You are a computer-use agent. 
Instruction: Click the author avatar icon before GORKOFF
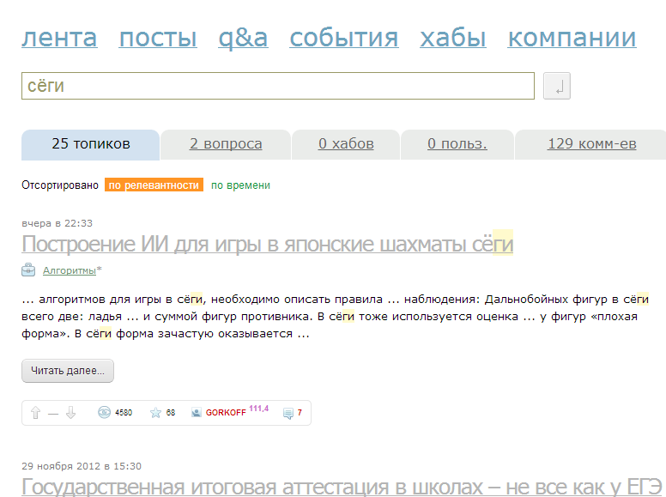[196, 413]
